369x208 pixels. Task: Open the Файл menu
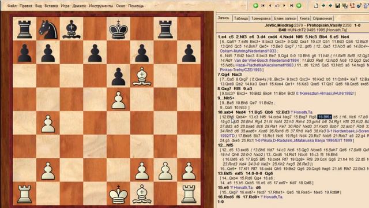coord(12,6)
